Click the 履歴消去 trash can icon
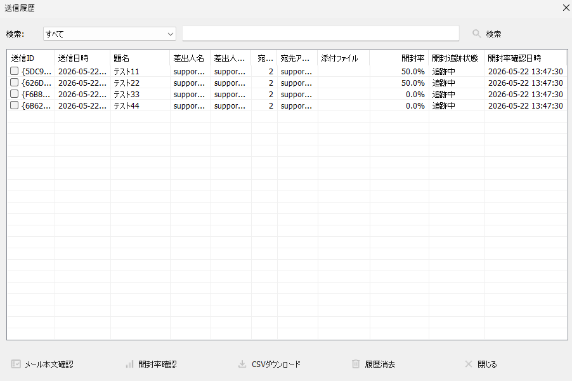The image size is (572, 381). click(x=356, y=364)
